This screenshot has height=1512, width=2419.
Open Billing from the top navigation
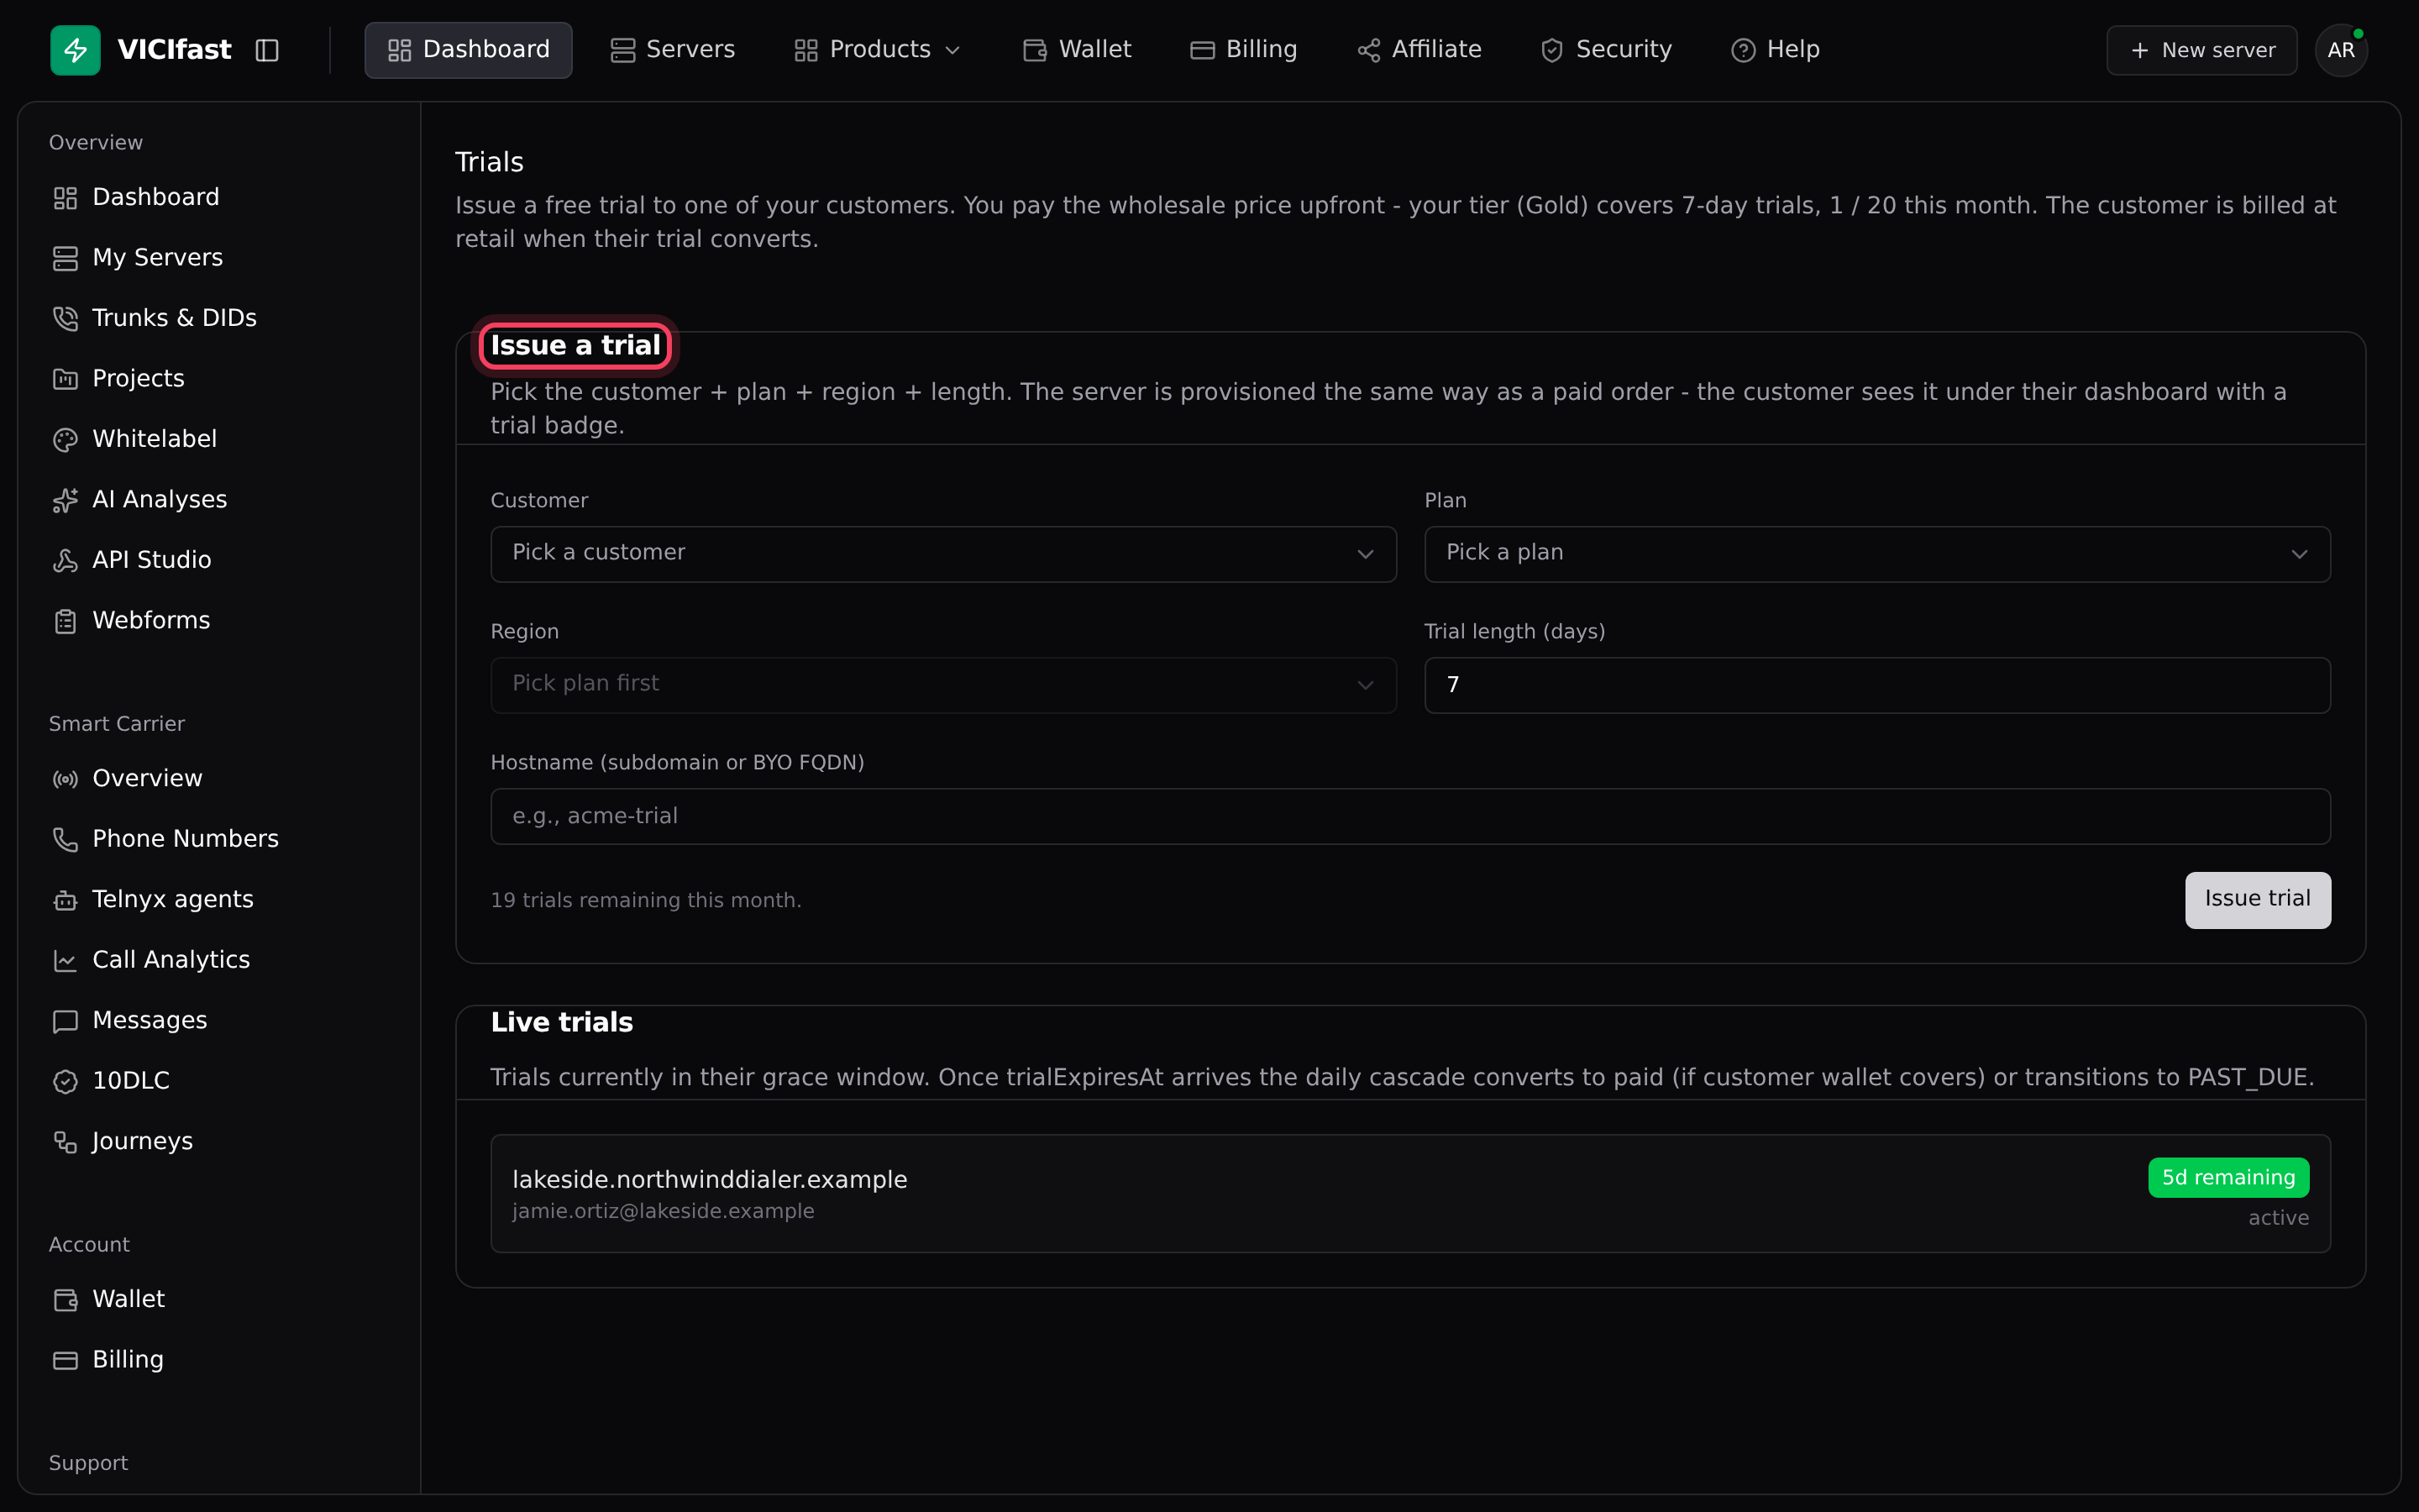[1243, 50]
